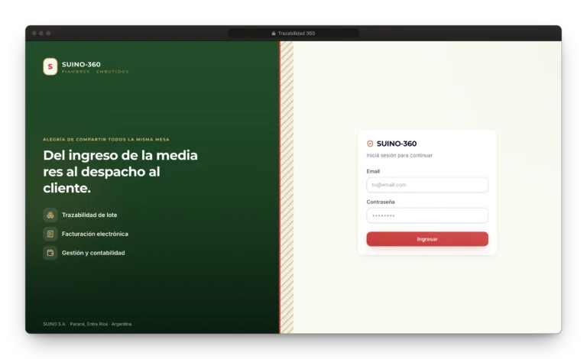Click the lock icon in address bar
The width and height of the screenshot is (587, 359).
point(274,34)
